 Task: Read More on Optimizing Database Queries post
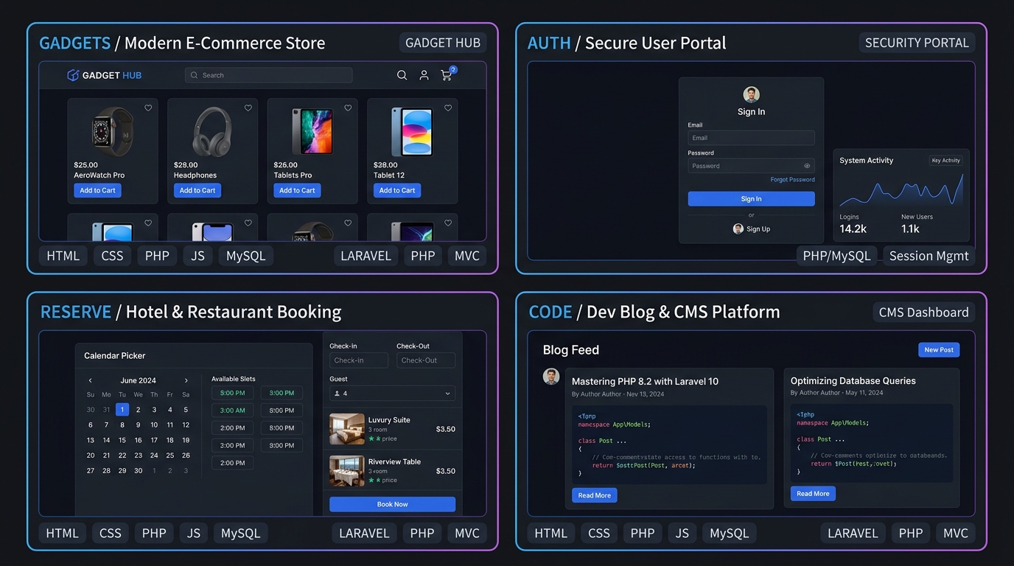tap(813, 494)
